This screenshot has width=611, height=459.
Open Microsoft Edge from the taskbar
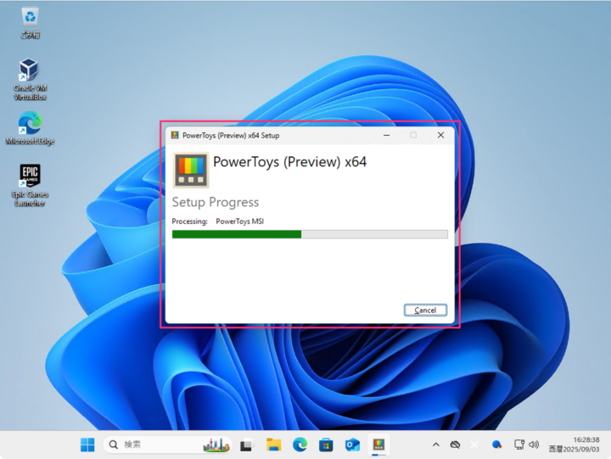300,445
